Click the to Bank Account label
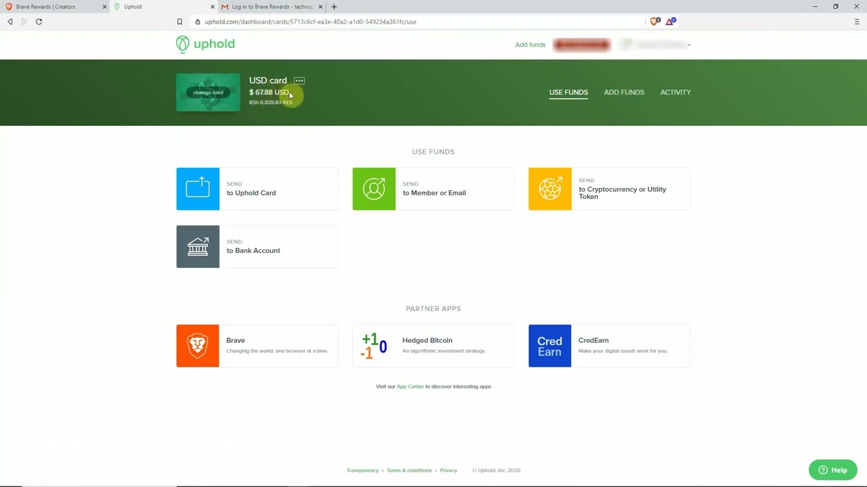This screenshot has width=867, height=487. point(253,250)
